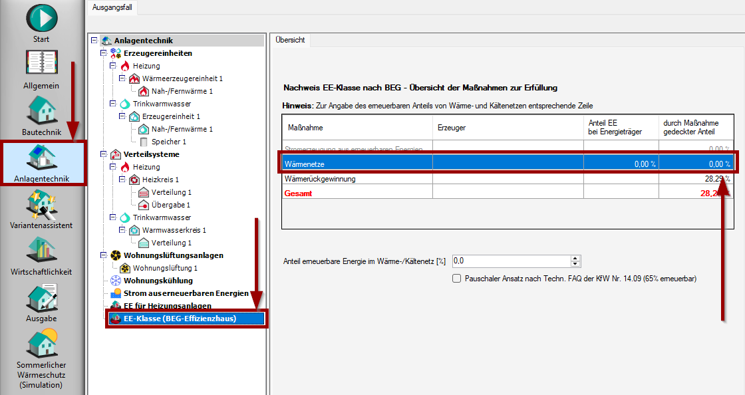
Task: Select Speicher 1 tree item
Action: click(170, 142)
